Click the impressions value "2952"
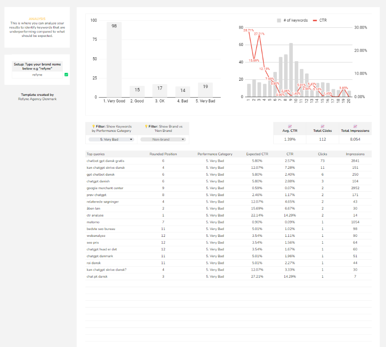Screen dimensions: 386x347 [x=355, y=188]
